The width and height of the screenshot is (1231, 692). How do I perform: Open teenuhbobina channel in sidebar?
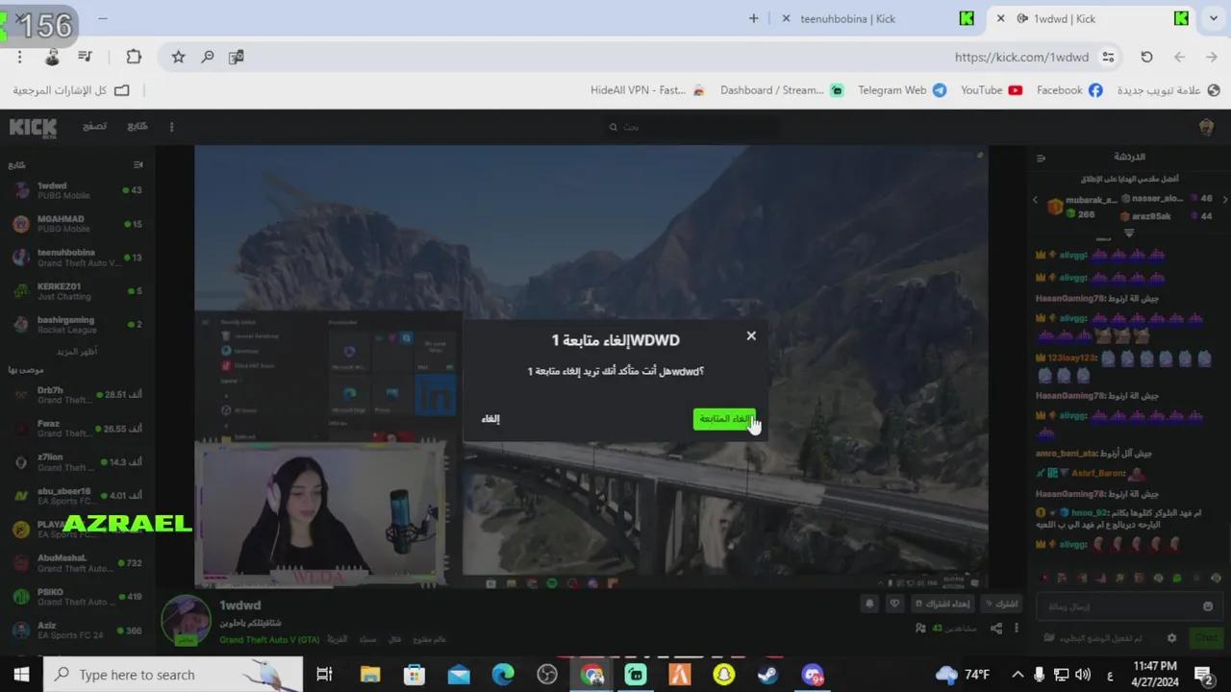tap(77, 258)
